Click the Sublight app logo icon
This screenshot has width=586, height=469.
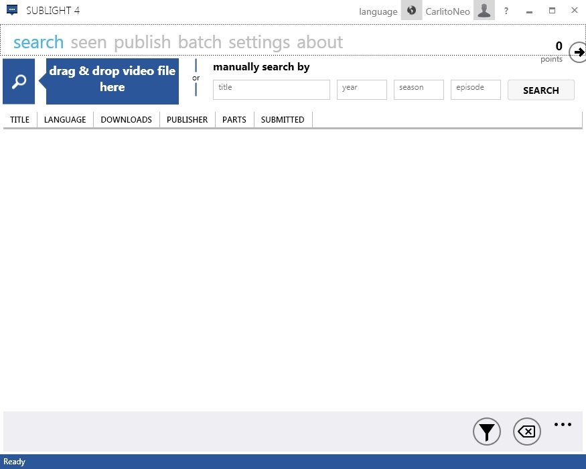click(12, 10)
